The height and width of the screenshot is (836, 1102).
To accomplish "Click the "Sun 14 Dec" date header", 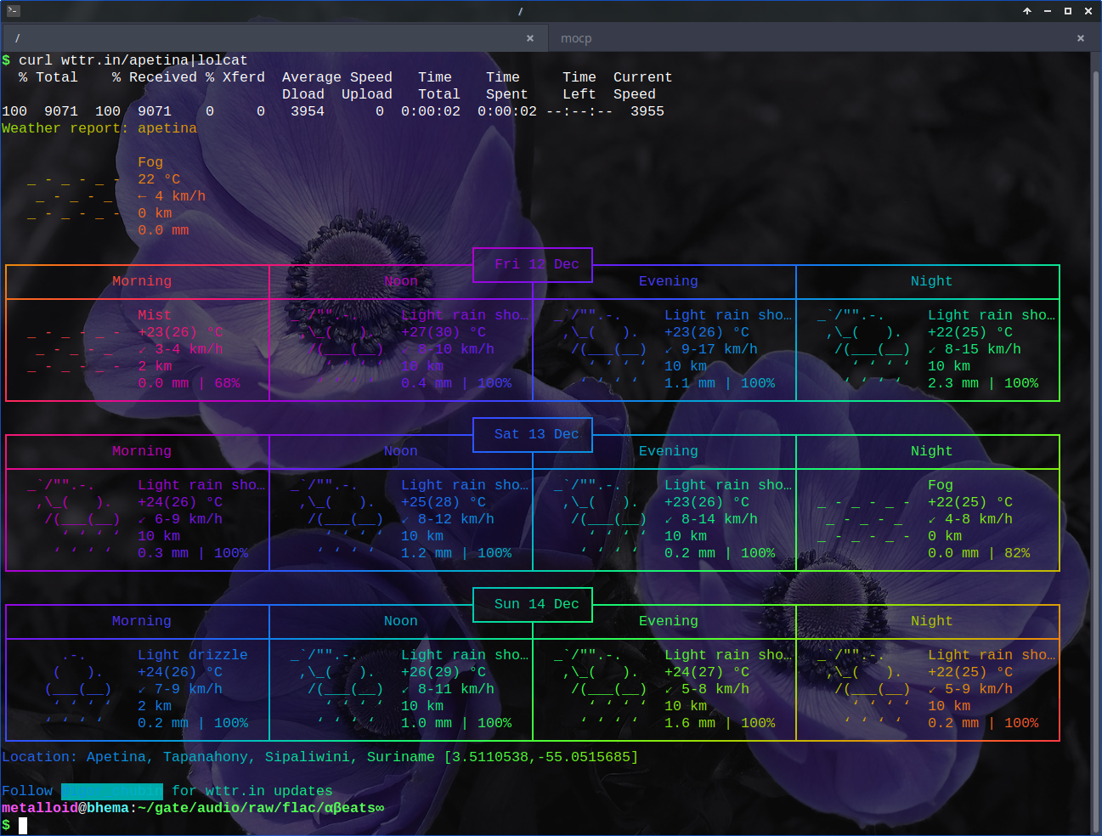I will 536,604.
